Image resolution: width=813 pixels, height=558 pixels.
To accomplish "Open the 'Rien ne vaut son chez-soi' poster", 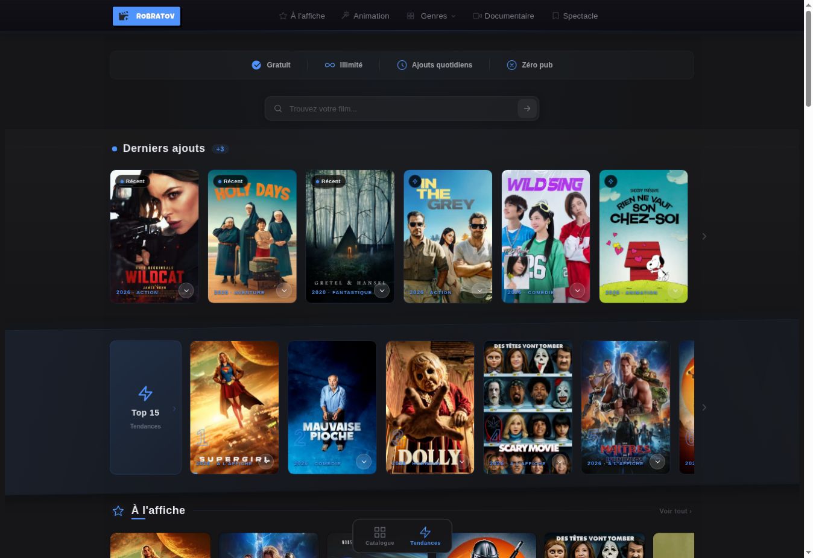I will (x=644, y=236).
